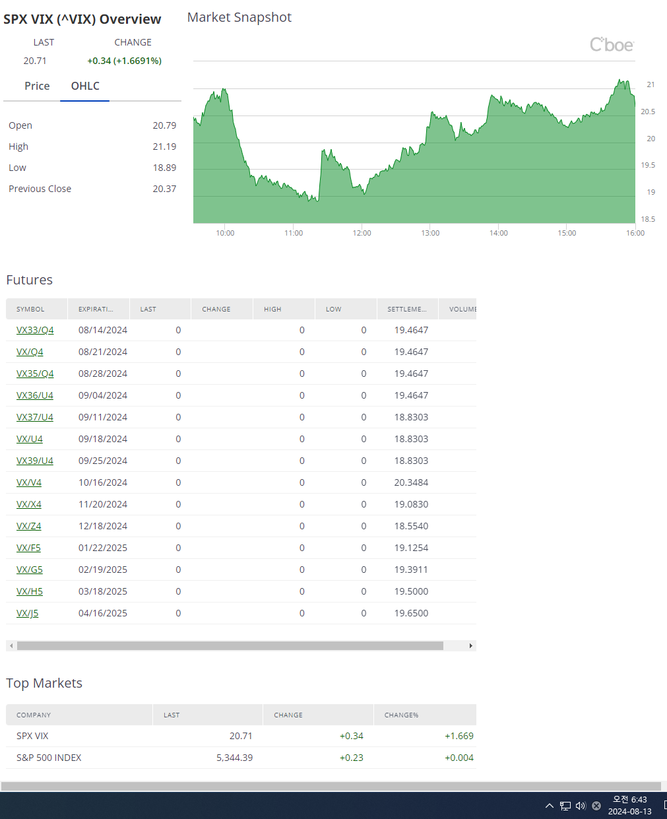667x819 pixels.
Task: Sort Top Markets by LAST header
Action: 208,715
